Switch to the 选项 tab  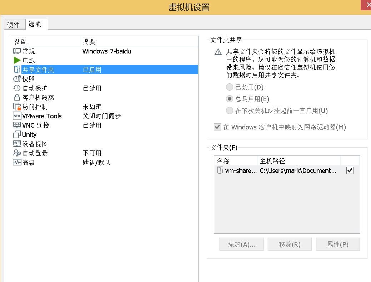click(36, 24)
